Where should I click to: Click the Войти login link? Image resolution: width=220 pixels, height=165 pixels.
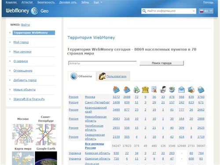coord(26,25)
